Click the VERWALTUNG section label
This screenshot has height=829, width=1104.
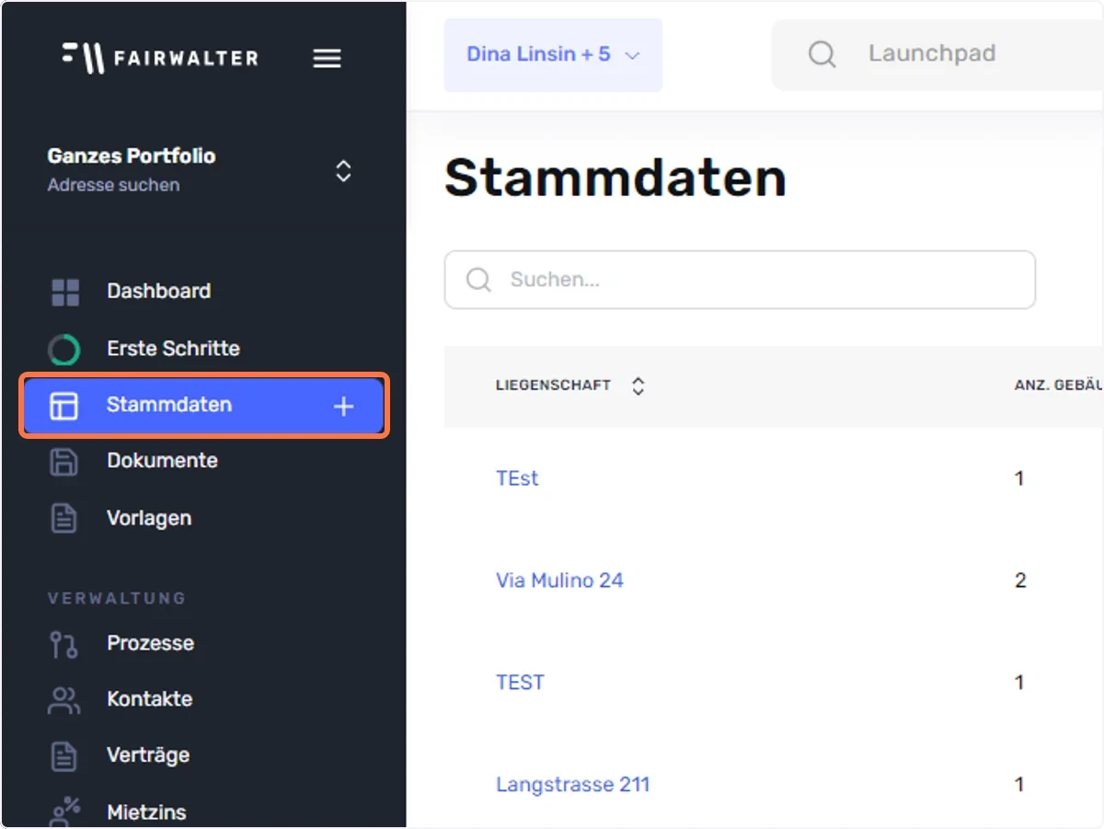click(x=117, y=598)
